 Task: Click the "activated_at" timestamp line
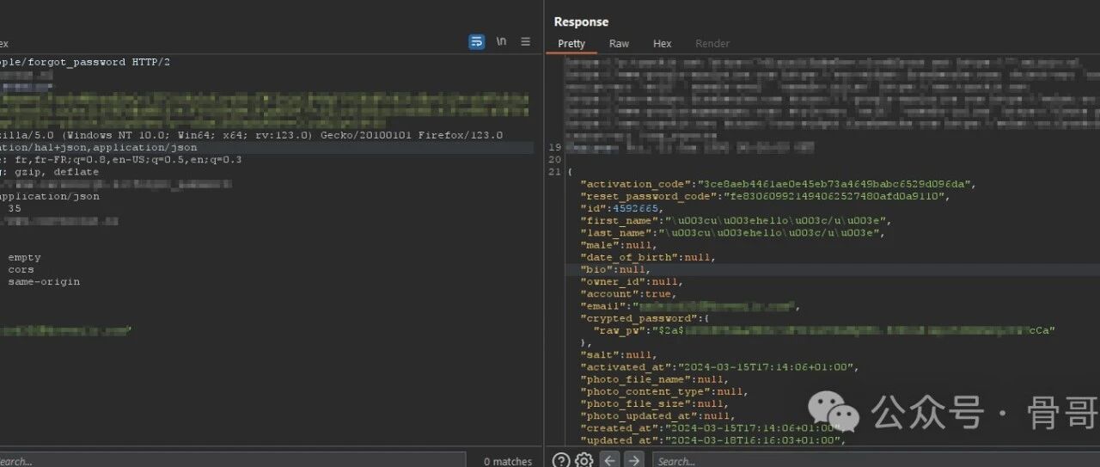click(x=719, y=366)
